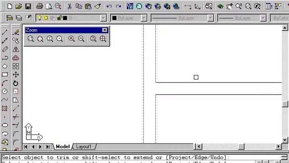Select the Rotate tool

[x=16, y=83]
